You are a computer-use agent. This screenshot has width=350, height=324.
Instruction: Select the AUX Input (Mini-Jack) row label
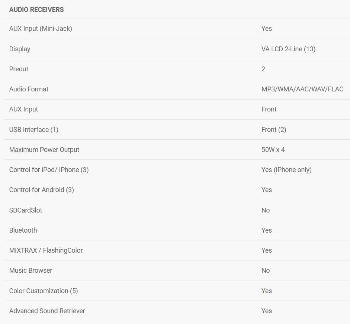point(41,29)
